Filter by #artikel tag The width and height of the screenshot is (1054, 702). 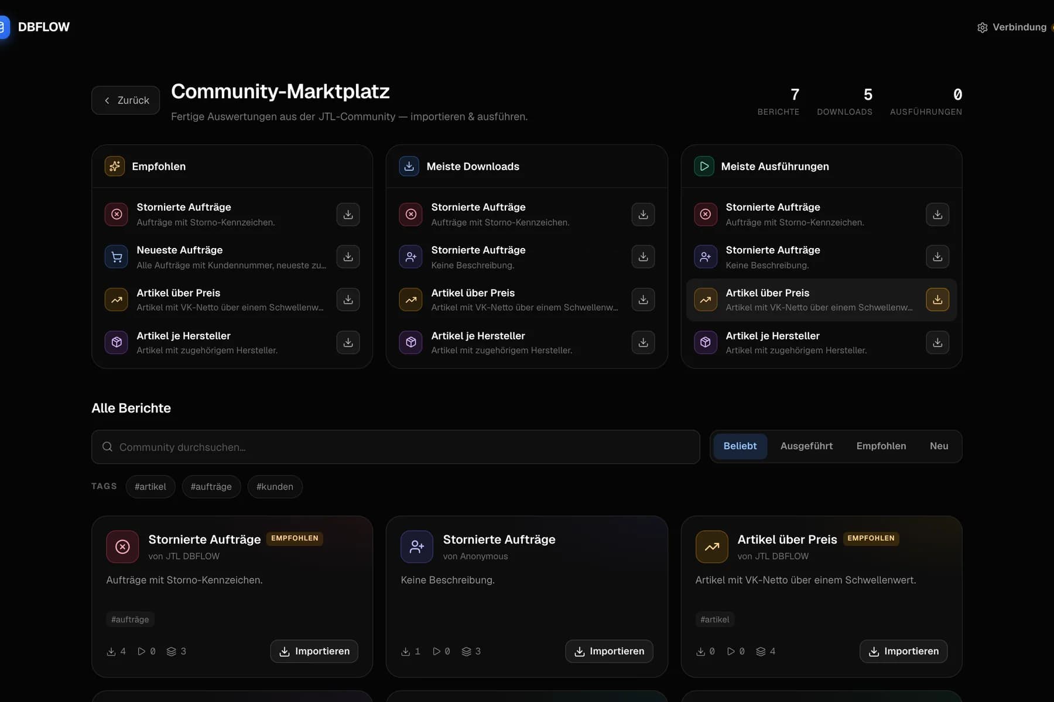click(x=150, y=487)
